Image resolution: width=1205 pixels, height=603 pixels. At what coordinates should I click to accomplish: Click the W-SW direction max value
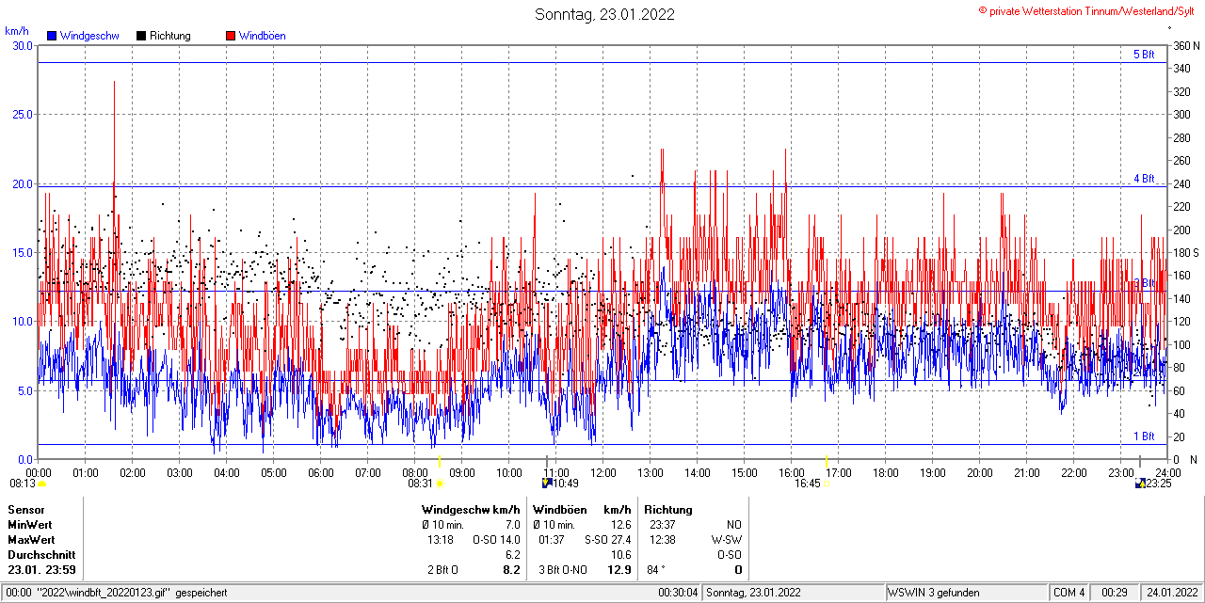point(726,540)
